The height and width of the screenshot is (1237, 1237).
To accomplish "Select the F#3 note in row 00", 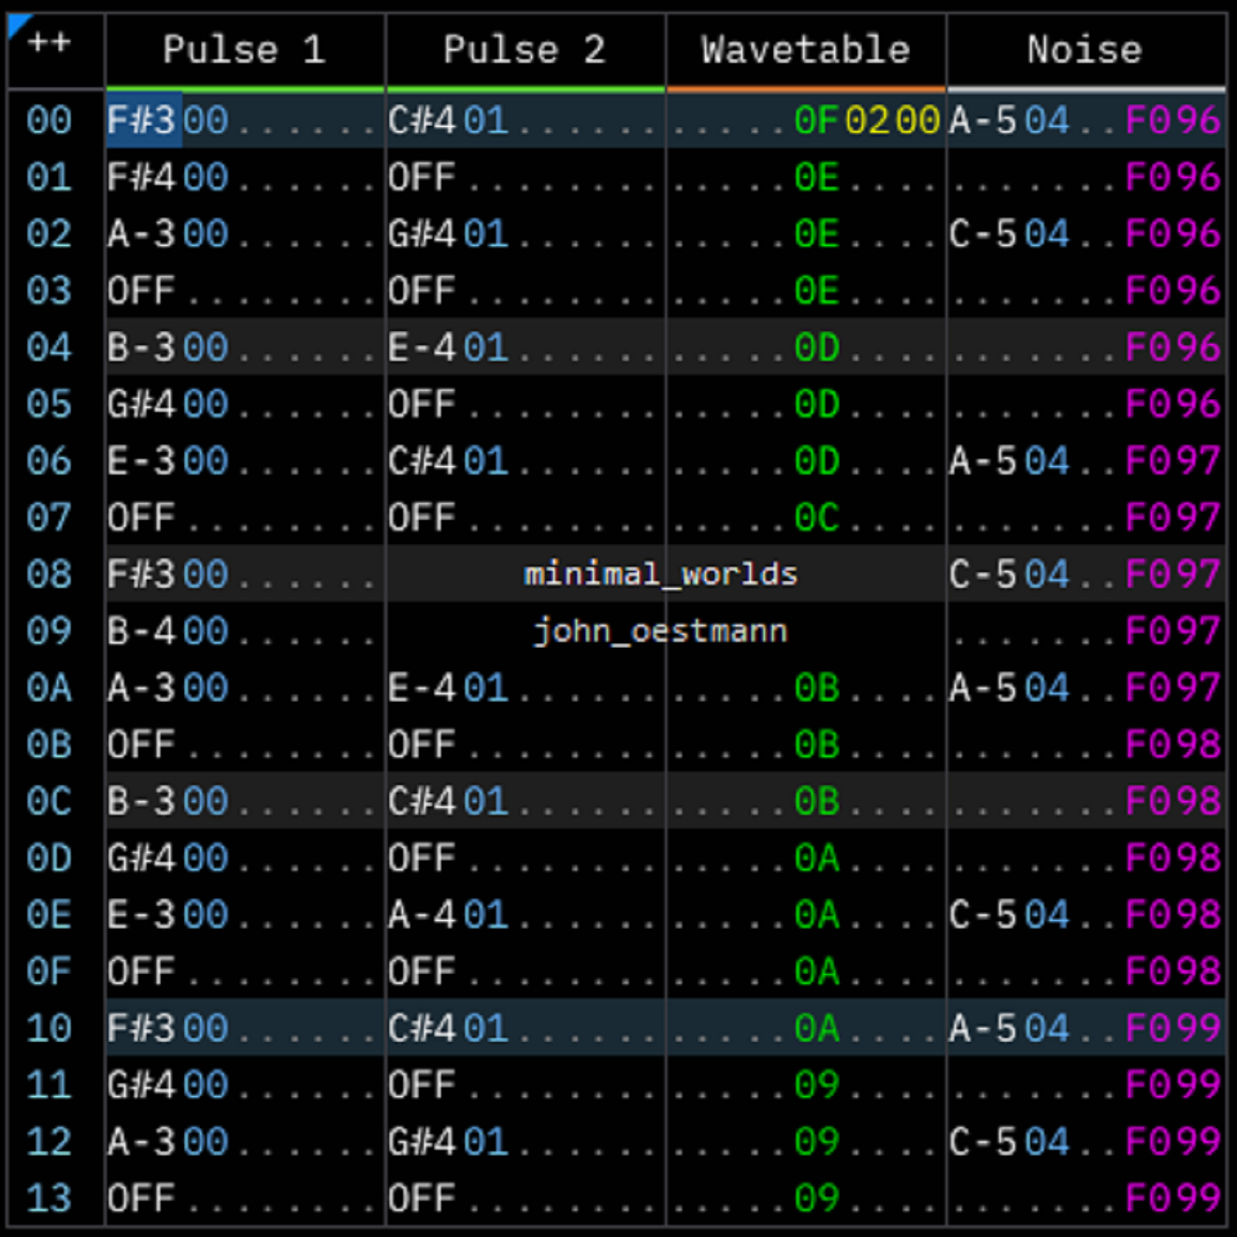I will [x=142, y=121].
